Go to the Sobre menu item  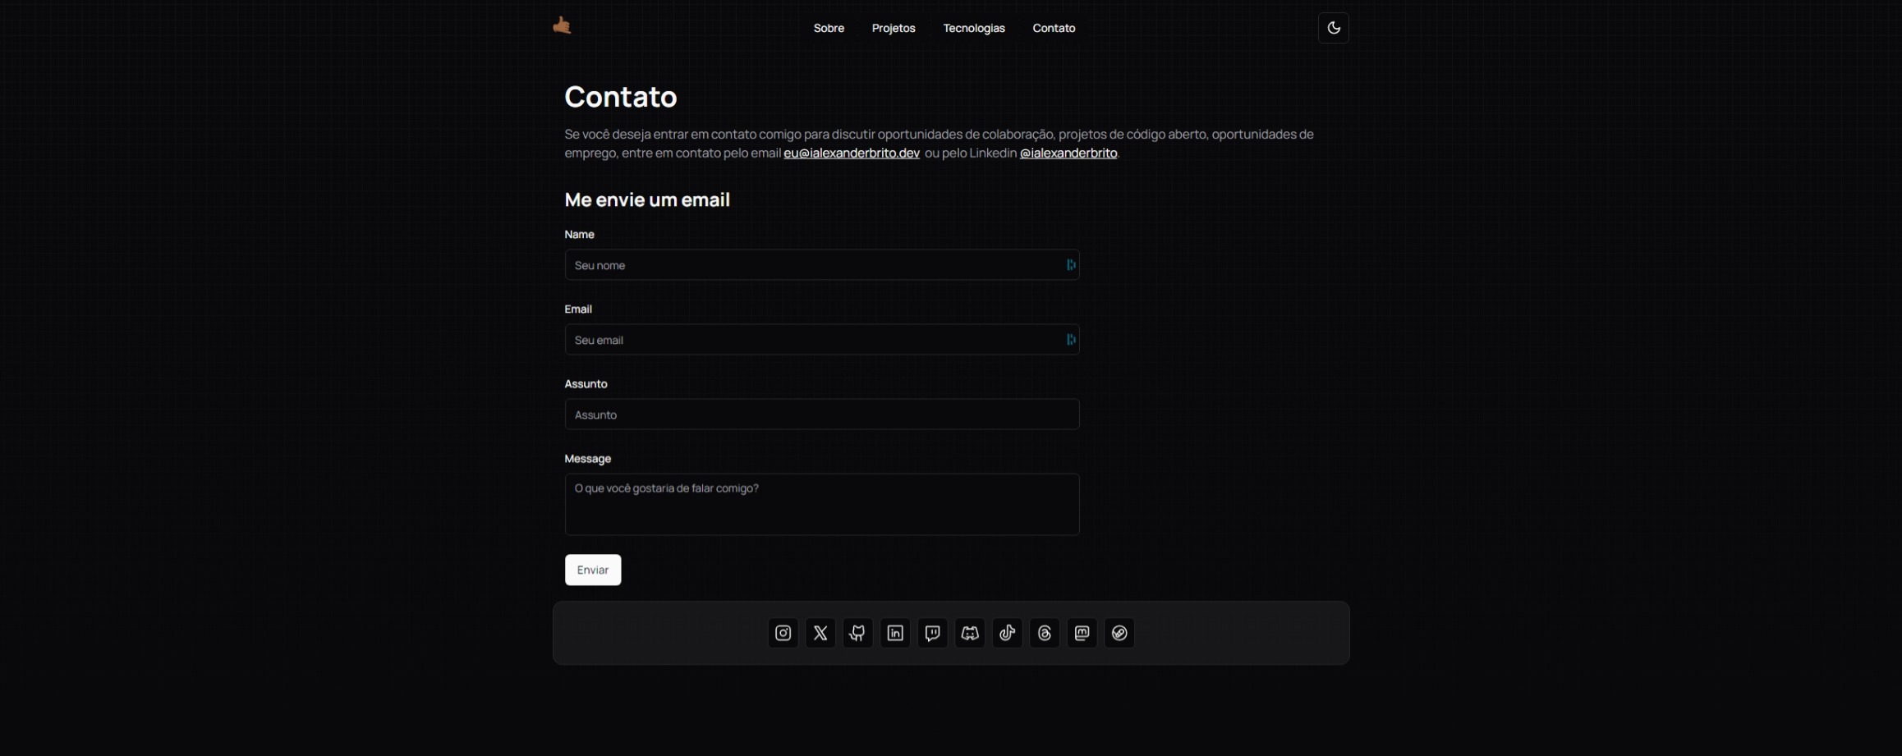(829, 28)
